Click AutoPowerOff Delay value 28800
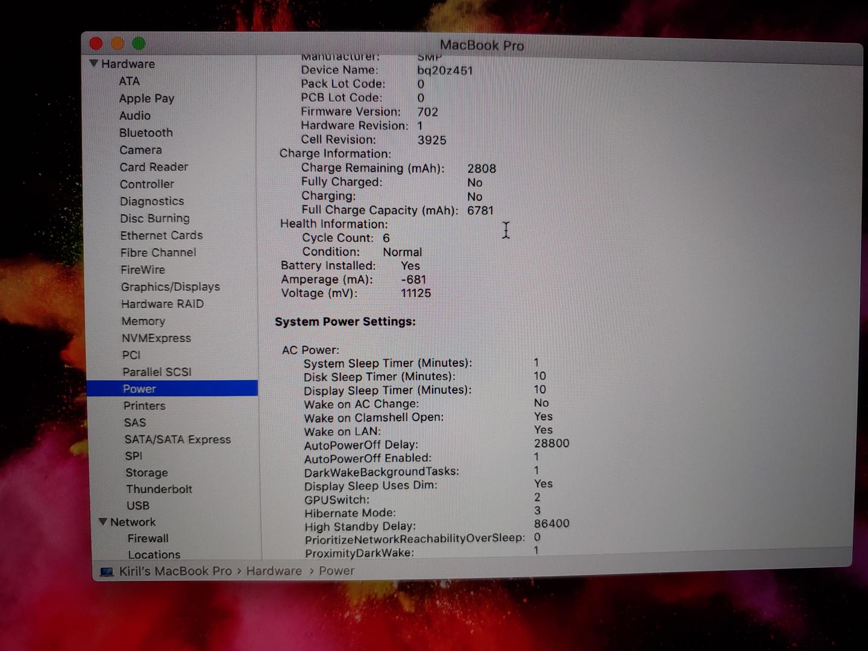The height and width of the screenshot is (651, 868). pyautogui.click(x=552, y=443)
